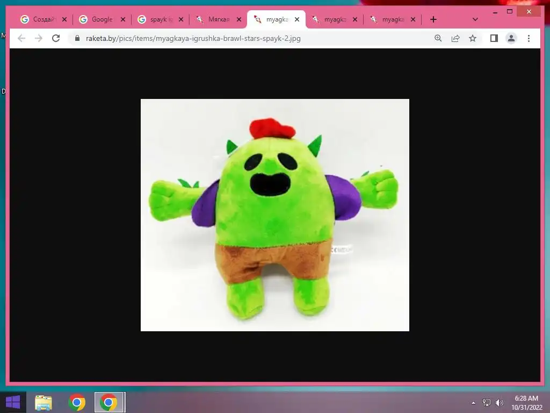The width and height of the screenshot is (550, 413).
Task: Close the Мягкая tab
Action: point(239,19)
